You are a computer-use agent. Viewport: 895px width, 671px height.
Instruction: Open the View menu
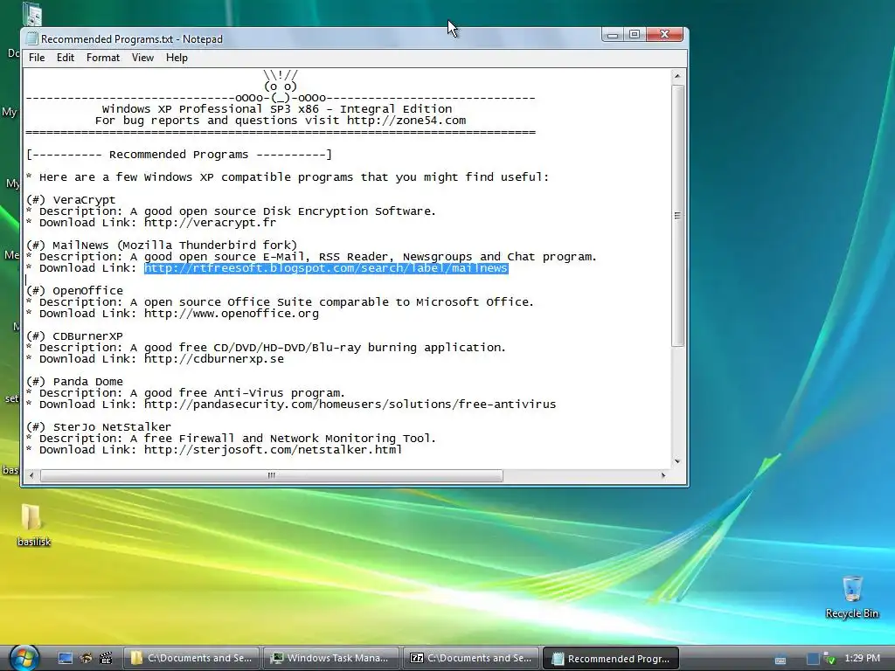pos(142,58)
